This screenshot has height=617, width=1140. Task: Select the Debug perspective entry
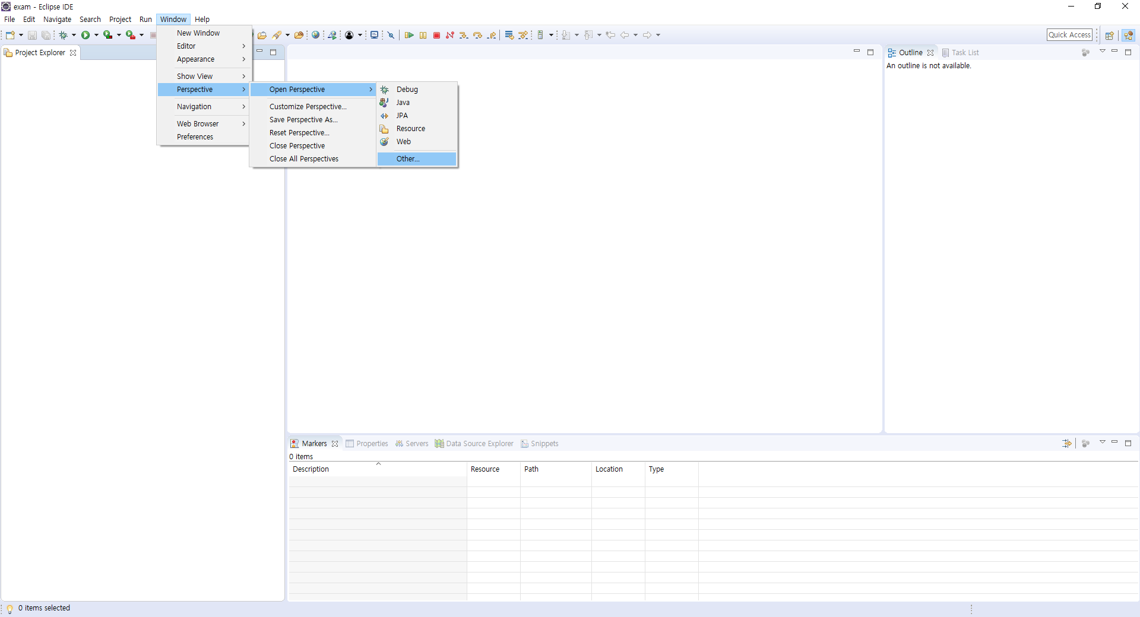(x=417, y=89)
